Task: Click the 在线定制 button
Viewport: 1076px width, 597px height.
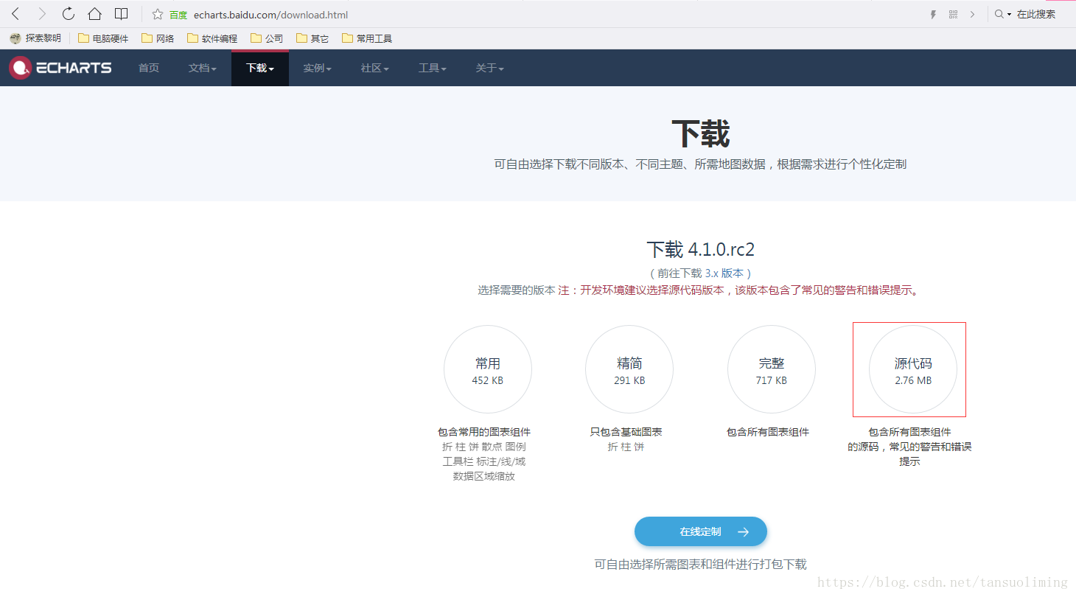Action: [701, 531]
